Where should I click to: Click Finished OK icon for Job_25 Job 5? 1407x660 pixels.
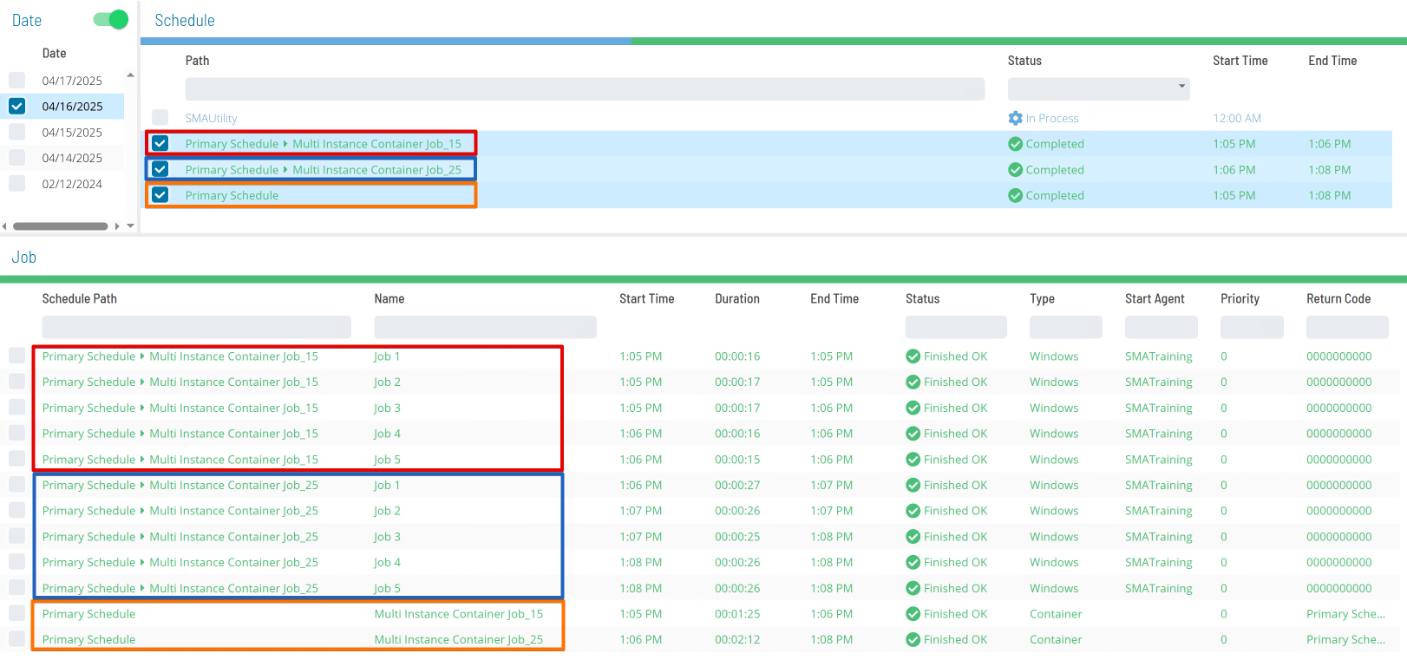(913, 588)
